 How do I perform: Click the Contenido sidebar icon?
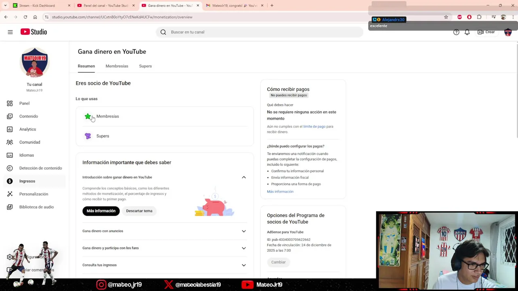tap(10, 116)
